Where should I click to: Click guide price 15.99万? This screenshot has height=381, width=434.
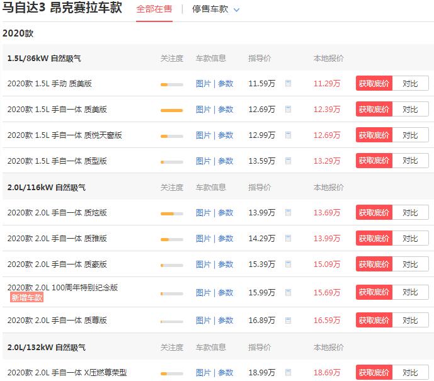pos(261,292)
